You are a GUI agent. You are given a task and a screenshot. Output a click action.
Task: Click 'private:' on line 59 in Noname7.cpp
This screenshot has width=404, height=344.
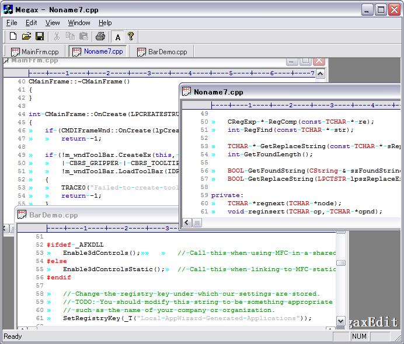(x=227, y=195)
